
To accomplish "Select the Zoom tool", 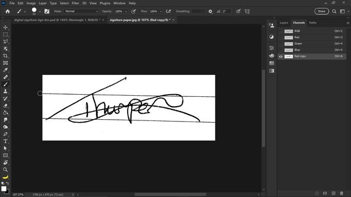I will (5, 170).
